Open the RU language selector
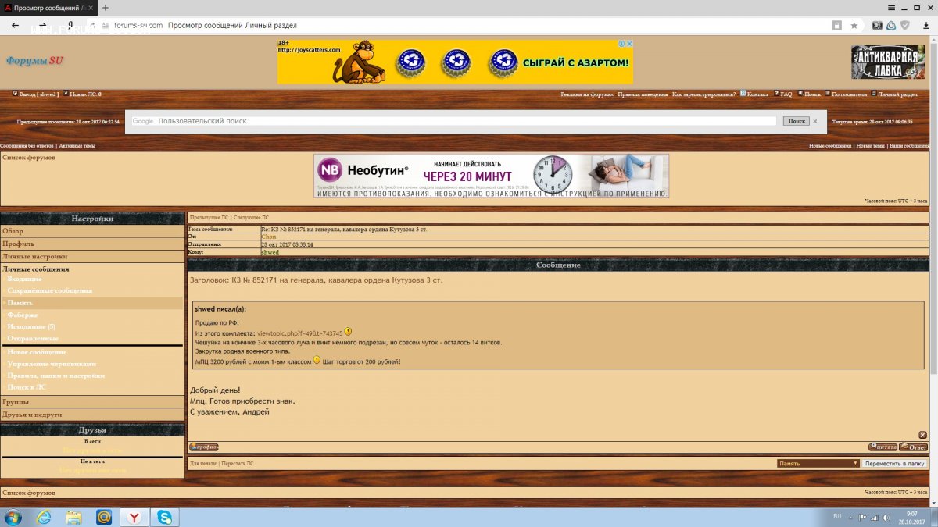Image resolution: width=938 pixels, height=527 pixels. (x=837, y=517)
